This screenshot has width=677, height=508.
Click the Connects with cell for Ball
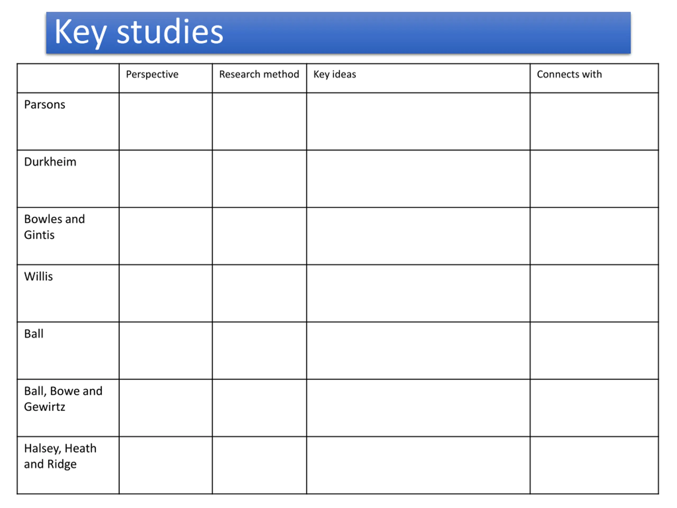click(x=594, y=350)
